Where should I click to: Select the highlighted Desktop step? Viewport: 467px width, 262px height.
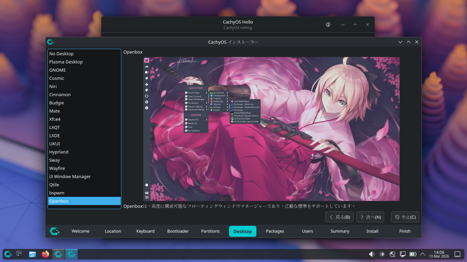pos(243,231)
